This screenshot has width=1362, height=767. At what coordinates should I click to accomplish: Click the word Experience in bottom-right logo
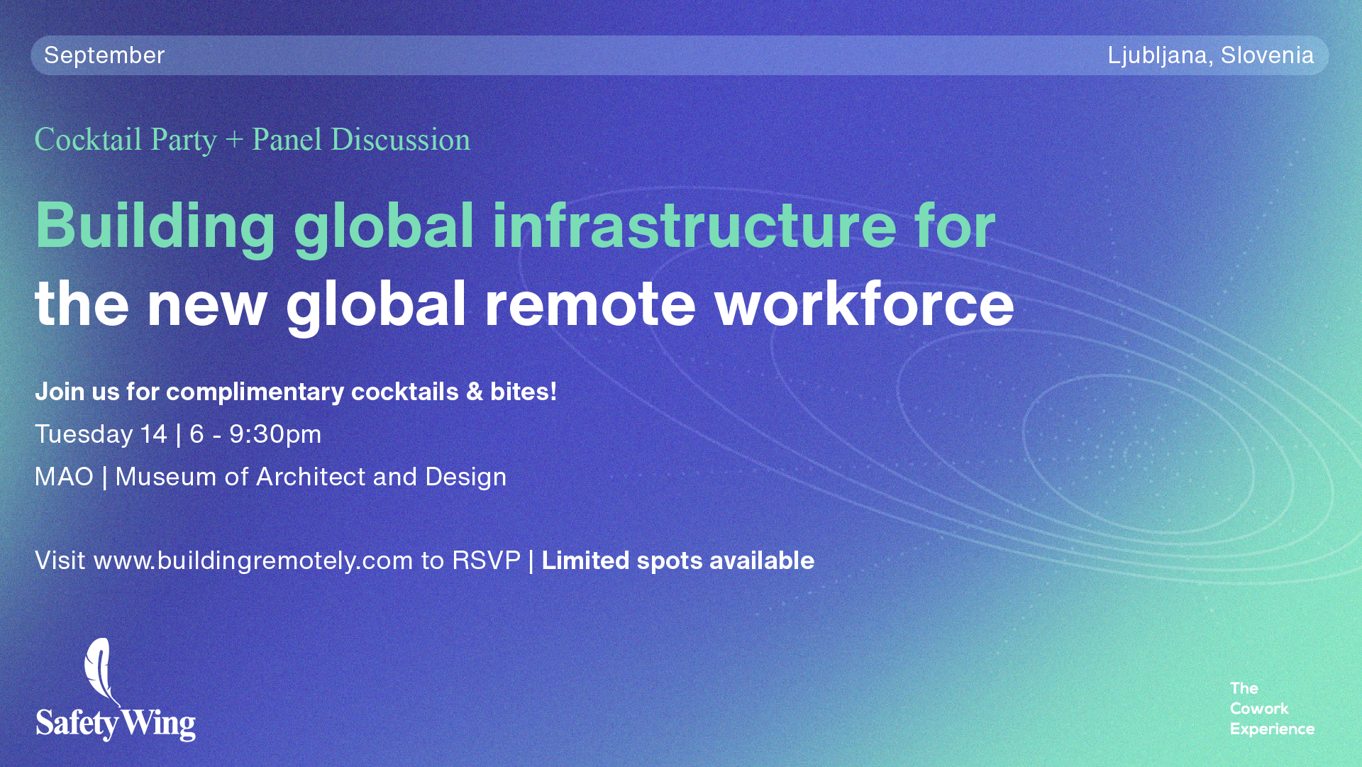click(1272, 729)
